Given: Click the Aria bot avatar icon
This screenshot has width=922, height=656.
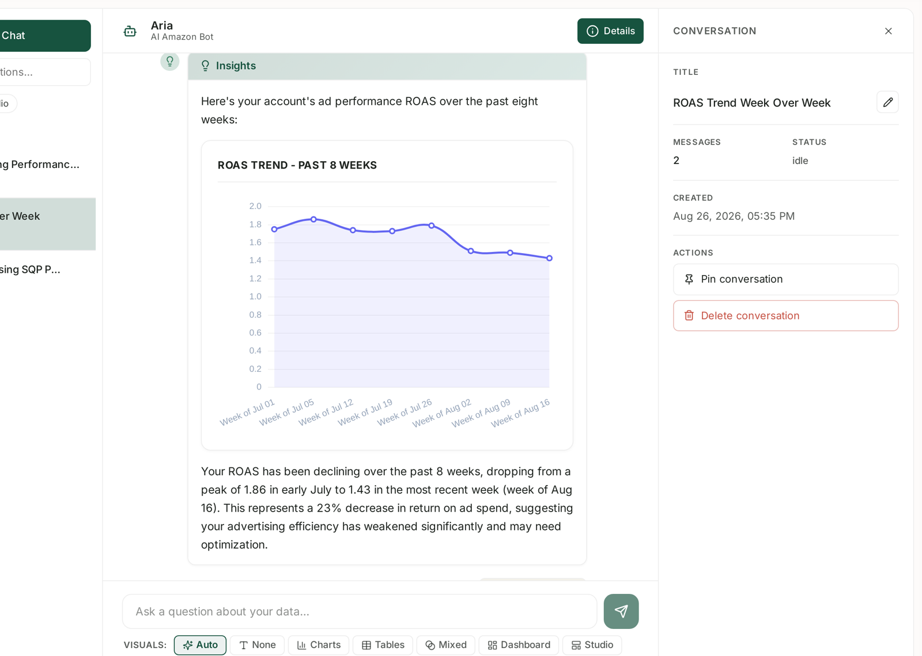Looking at the screenshot, I should 130,31.
